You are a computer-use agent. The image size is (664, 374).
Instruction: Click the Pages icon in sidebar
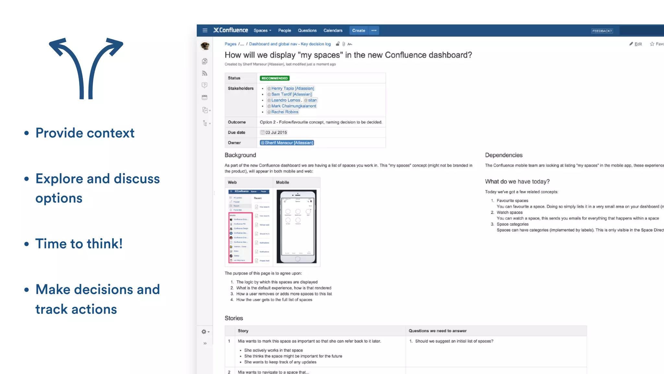pos(205,61)
